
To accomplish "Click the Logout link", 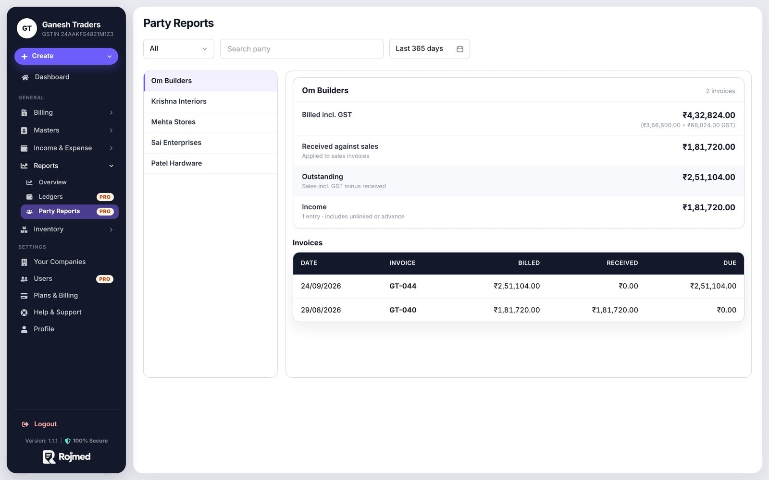I will click(x=45, y=424).
